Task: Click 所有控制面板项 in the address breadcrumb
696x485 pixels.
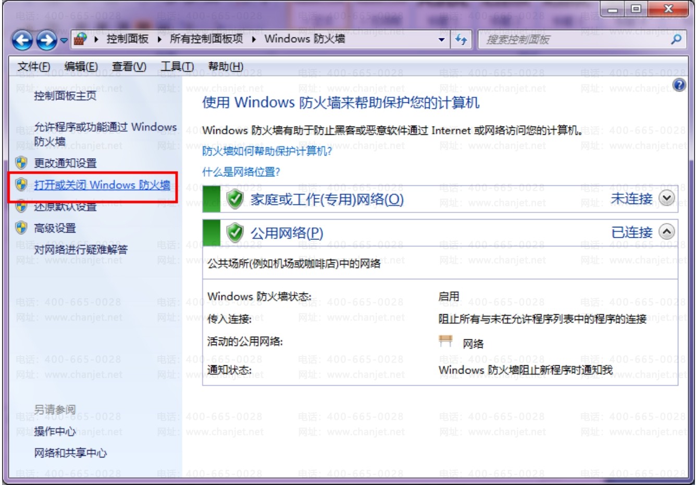Action: pos(206,39)
